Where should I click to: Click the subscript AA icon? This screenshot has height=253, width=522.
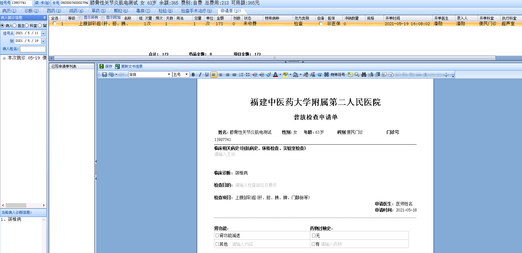pos(313,75)
